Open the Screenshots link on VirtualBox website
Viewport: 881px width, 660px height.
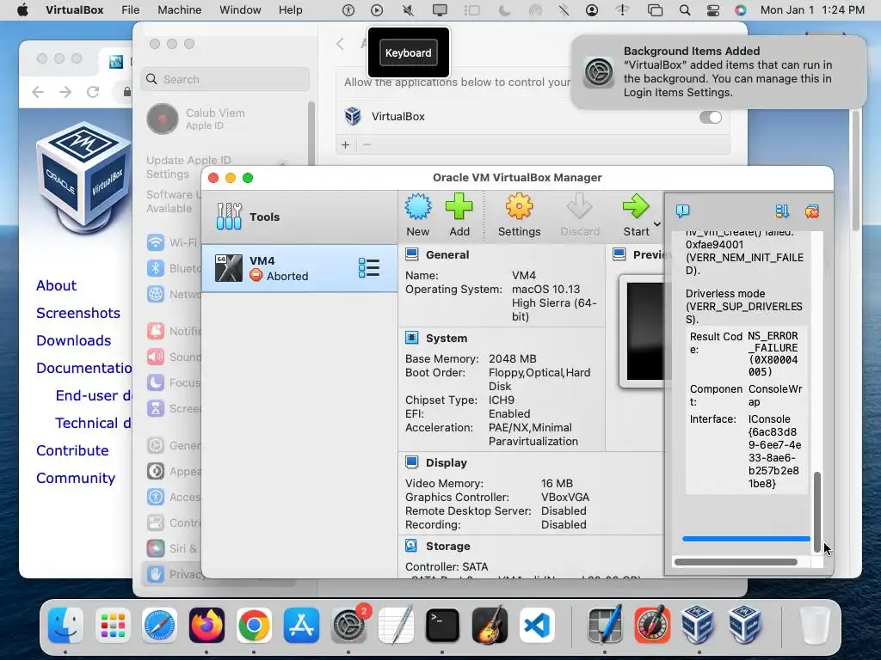[78, 313]
